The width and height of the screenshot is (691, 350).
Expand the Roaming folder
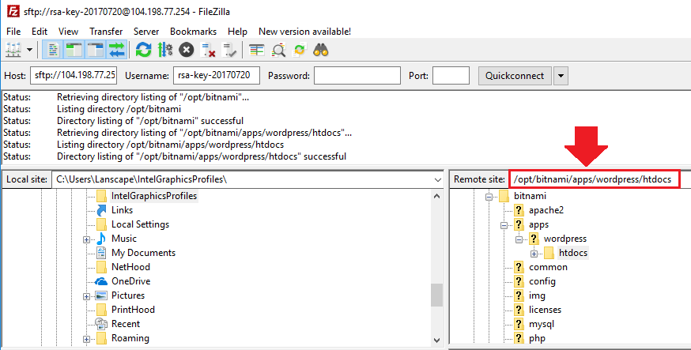(86, 340)
